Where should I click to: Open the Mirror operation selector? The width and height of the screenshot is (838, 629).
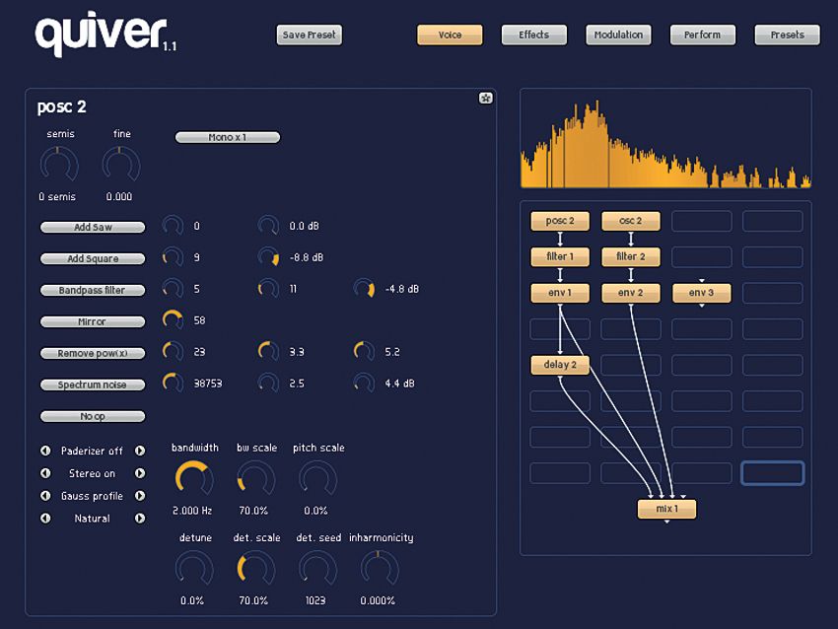[x=93, y=321]
